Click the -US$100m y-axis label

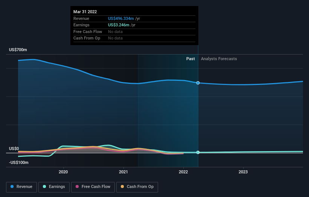click(x=19, y=162)
